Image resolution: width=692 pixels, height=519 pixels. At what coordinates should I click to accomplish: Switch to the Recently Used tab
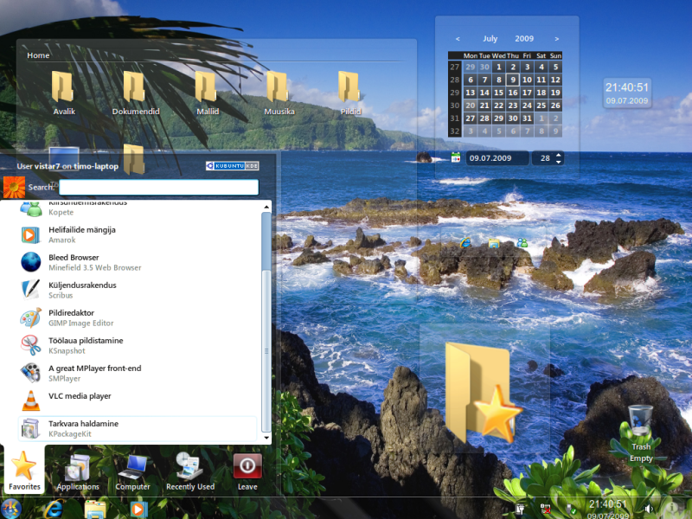coord(189,471)
